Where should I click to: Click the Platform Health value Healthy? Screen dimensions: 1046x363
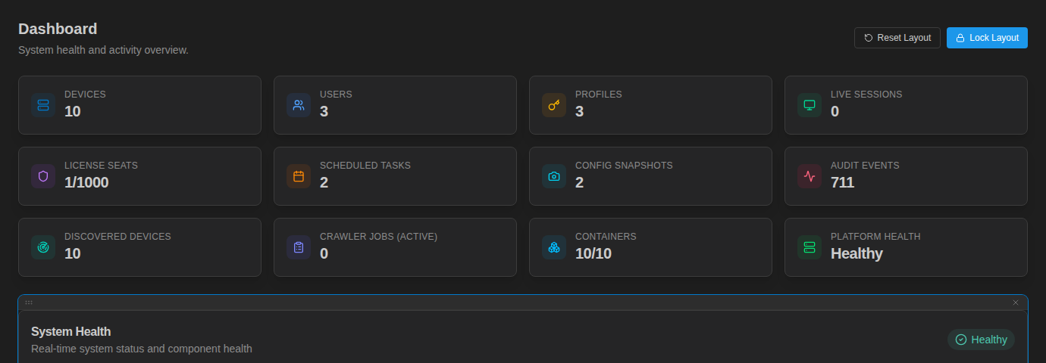point(857,253)
